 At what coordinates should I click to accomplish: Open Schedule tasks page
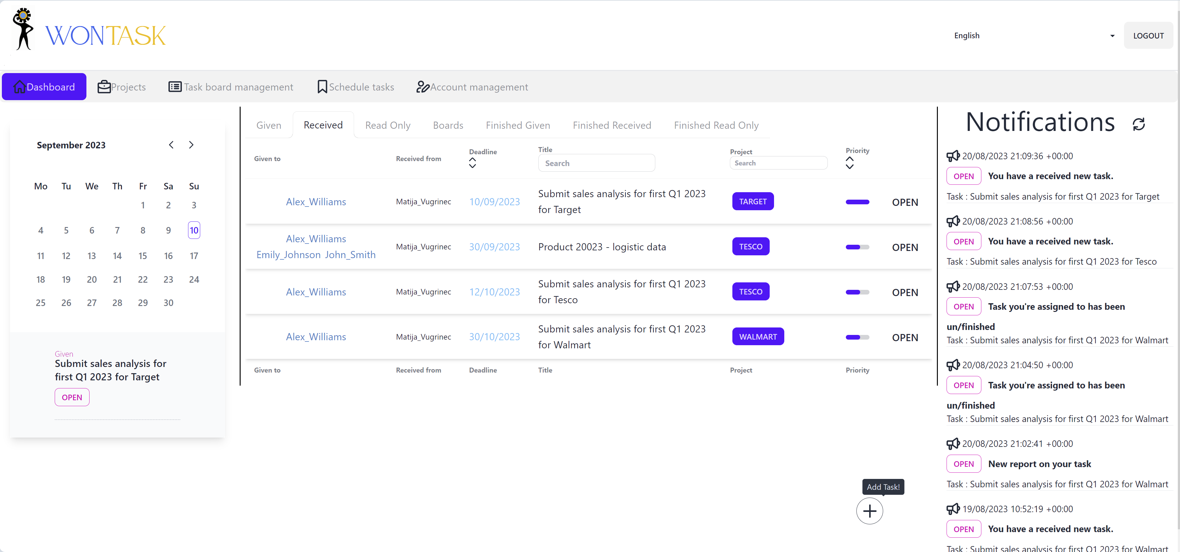point(356,86)
